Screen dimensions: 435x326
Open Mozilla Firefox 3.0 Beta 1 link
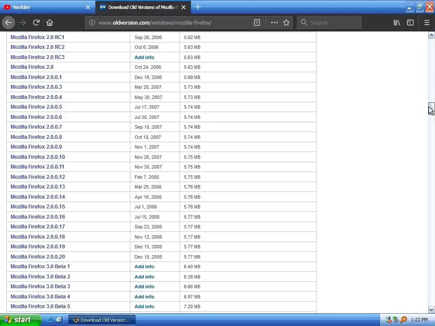(40, 267)
